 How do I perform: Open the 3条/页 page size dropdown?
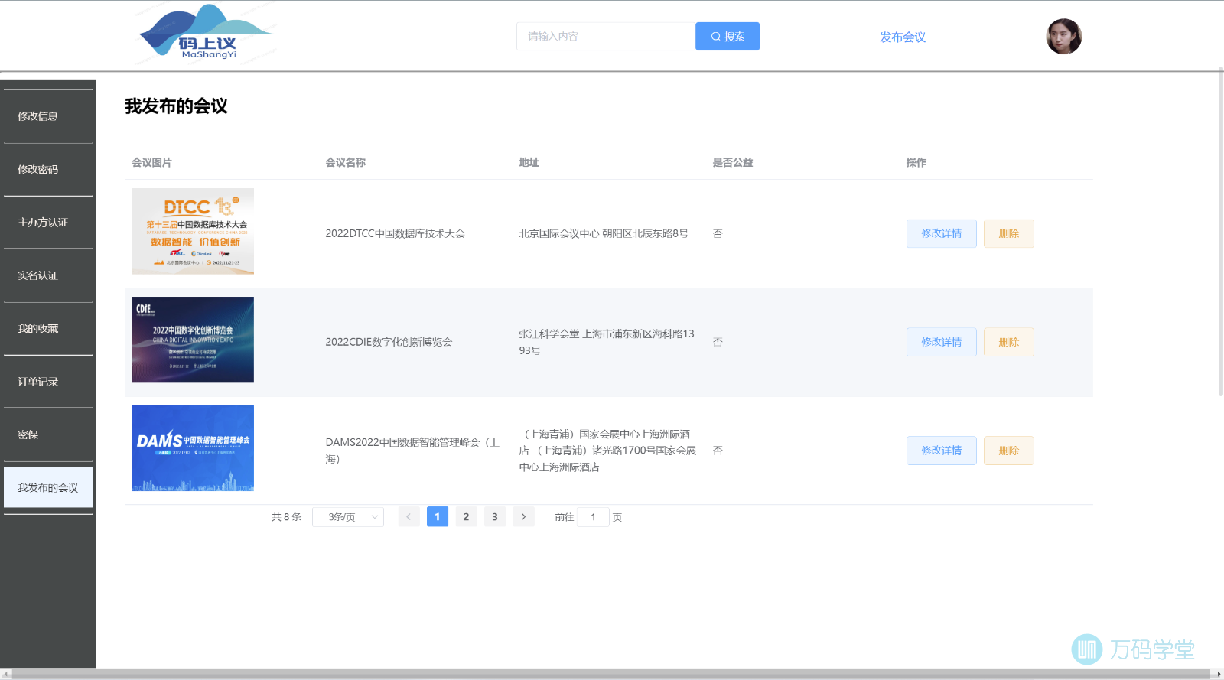(x=348, y=517)
